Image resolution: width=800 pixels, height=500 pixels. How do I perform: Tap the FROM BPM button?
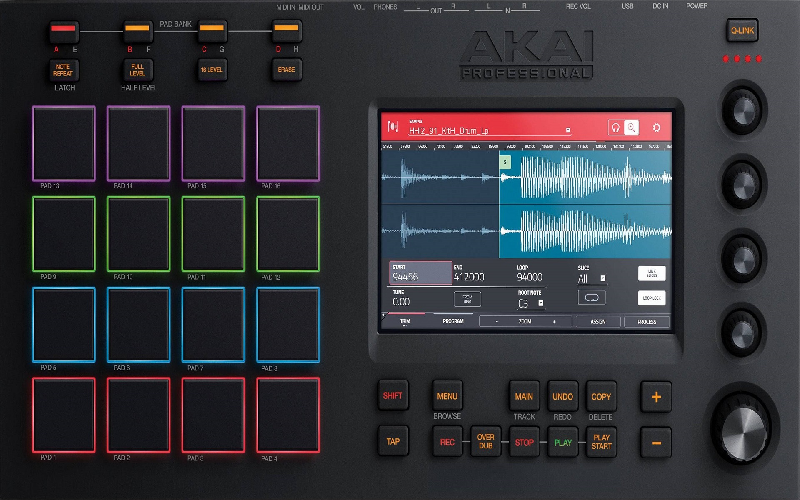[467, 299]
